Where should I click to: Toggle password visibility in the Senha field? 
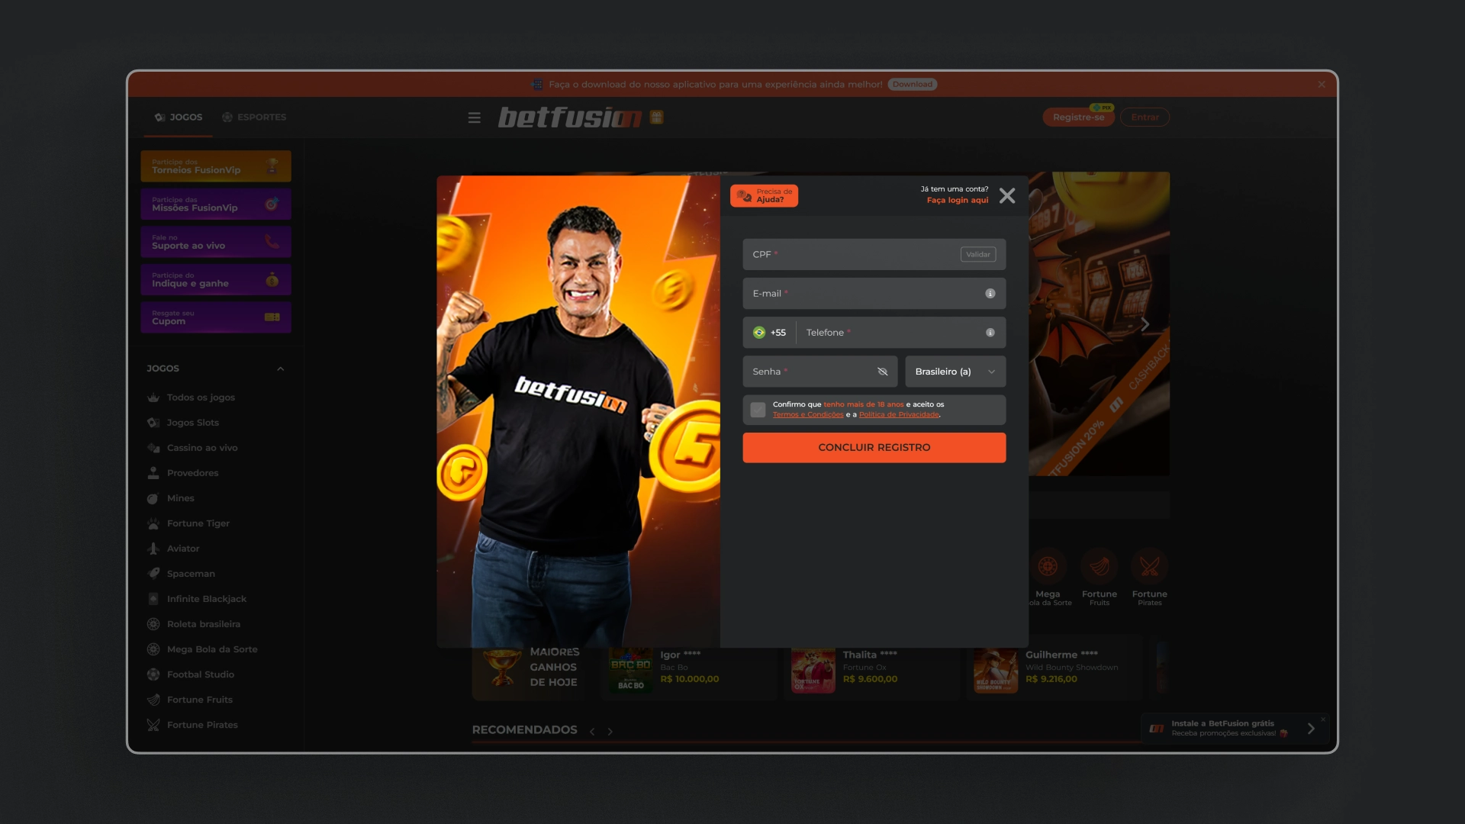882,372
